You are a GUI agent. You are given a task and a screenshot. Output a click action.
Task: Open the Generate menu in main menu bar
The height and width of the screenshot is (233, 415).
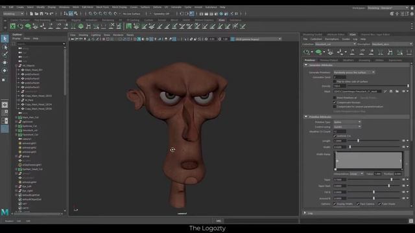tap(176, 7)
